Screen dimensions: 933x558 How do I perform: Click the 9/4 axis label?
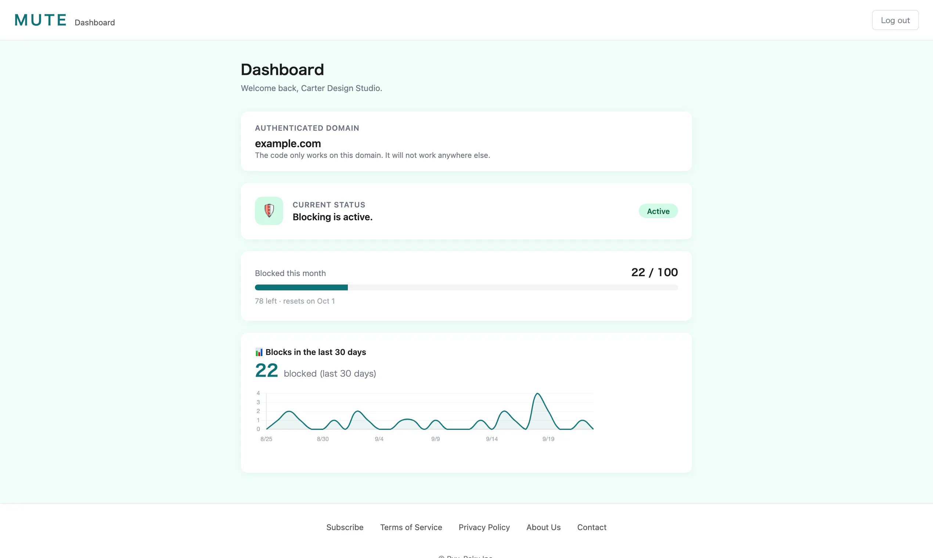pyautogui.click(x=379, y=439)
